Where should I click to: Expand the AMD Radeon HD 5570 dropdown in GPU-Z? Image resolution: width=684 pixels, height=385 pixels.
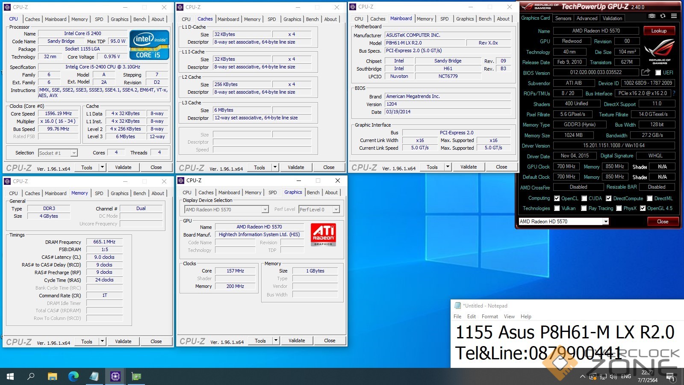coord(605,222)
